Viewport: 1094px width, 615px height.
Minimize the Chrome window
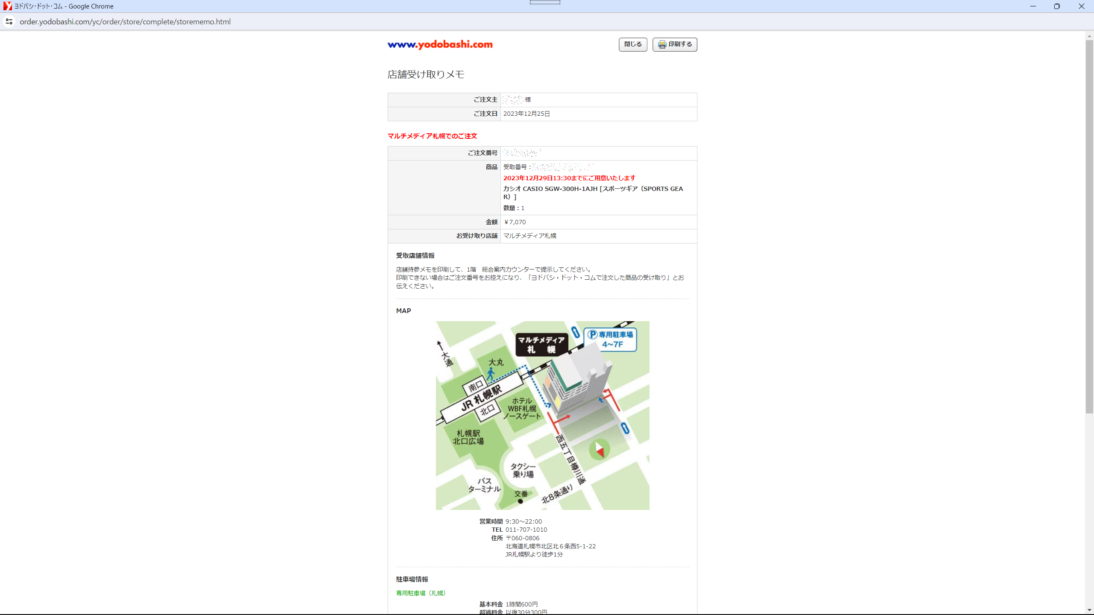point(1033,6)
